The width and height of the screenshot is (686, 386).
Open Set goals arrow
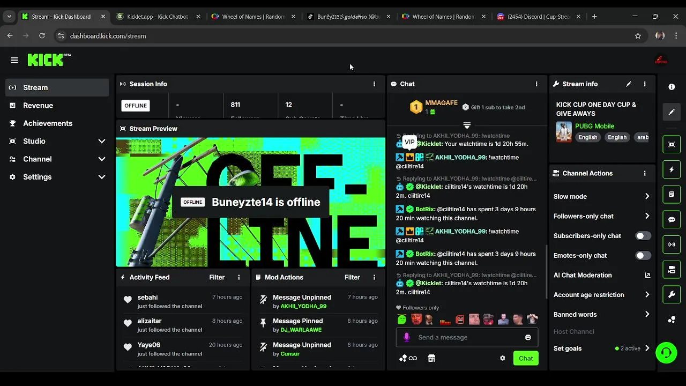[647, 348]
